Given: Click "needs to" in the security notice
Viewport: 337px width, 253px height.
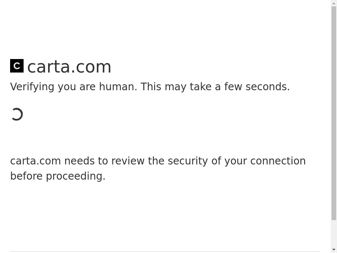Looking at the screenshot, I should pyautogui.click(x=86, y=161).
